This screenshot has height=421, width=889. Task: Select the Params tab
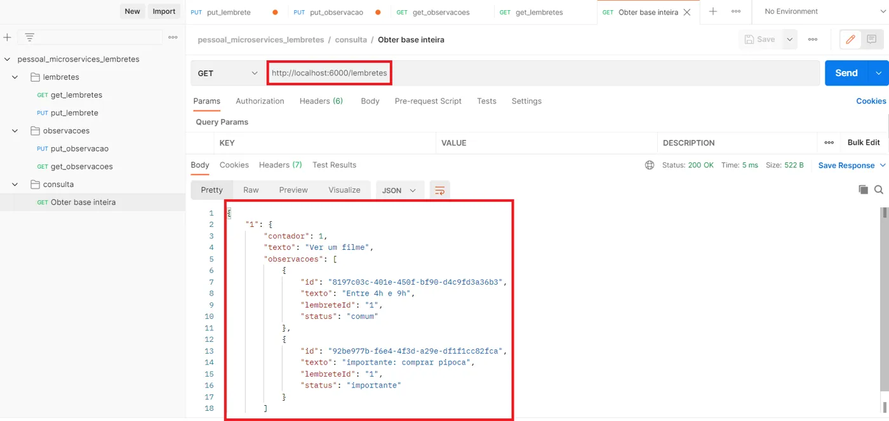pyautogui.click(x=207, y=101)
